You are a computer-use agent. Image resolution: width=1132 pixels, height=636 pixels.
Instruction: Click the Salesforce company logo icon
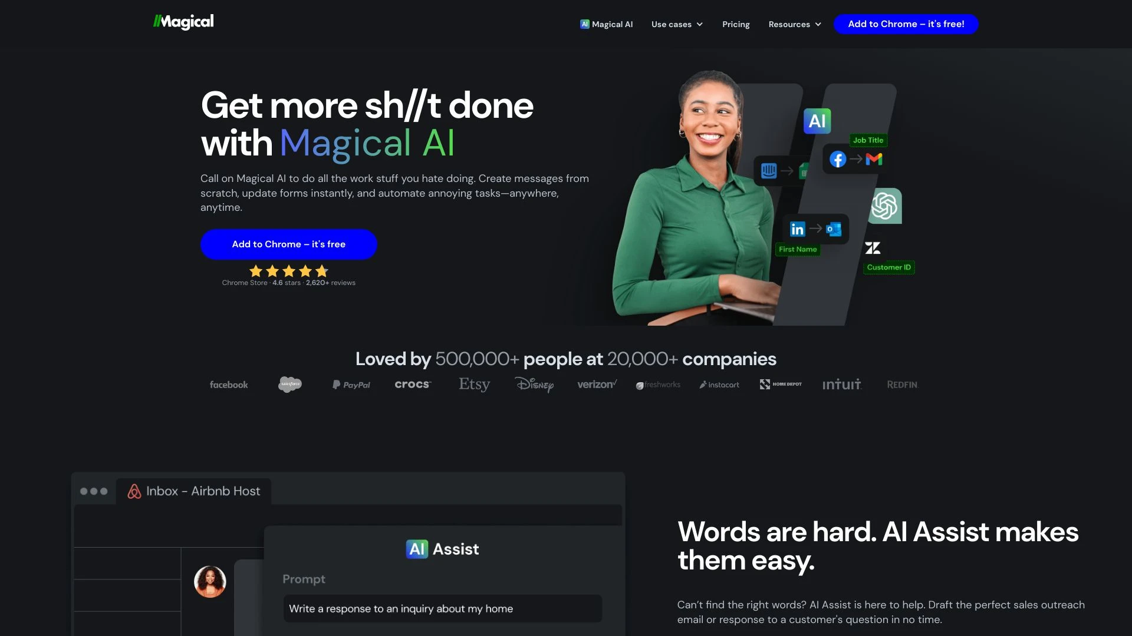[290, 385]
